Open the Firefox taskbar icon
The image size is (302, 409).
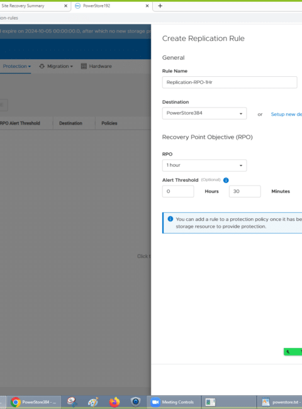click(115, 402)
